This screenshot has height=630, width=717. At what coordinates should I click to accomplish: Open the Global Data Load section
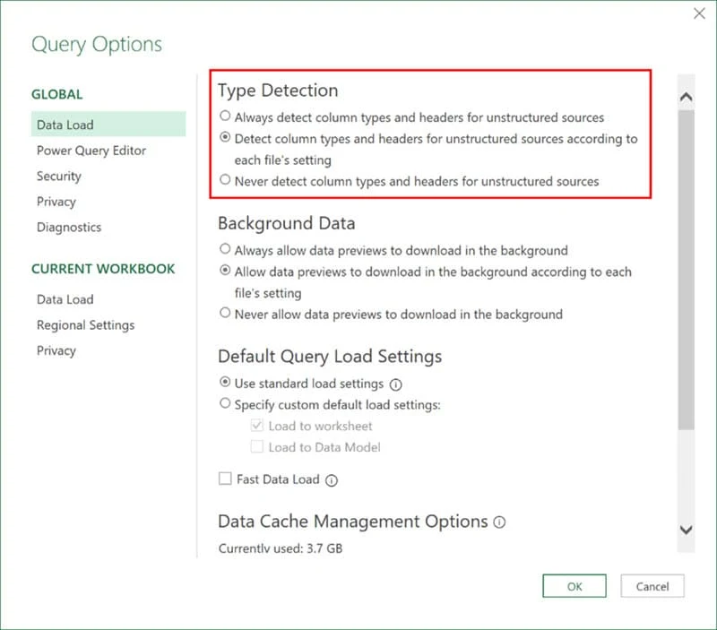pos(108,125)
